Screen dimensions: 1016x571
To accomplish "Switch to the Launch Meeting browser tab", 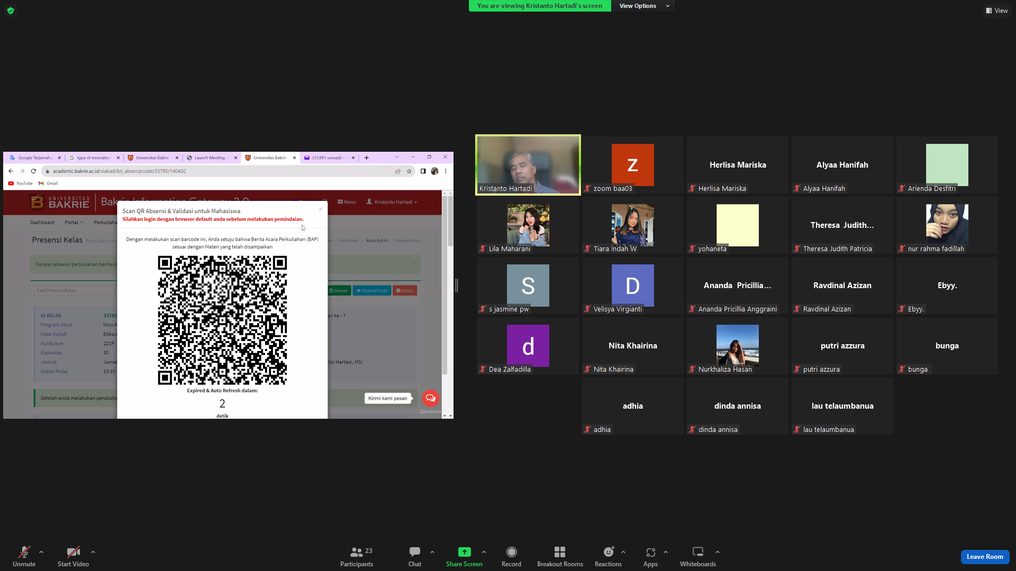I will [x=211, y=158].
